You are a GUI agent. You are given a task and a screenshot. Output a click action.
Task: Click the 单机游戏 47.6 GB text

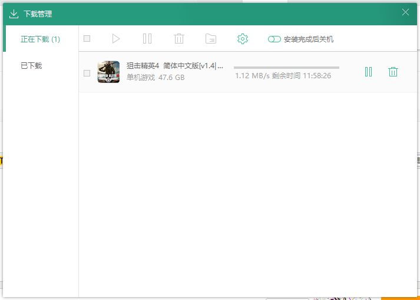[156, 78]
